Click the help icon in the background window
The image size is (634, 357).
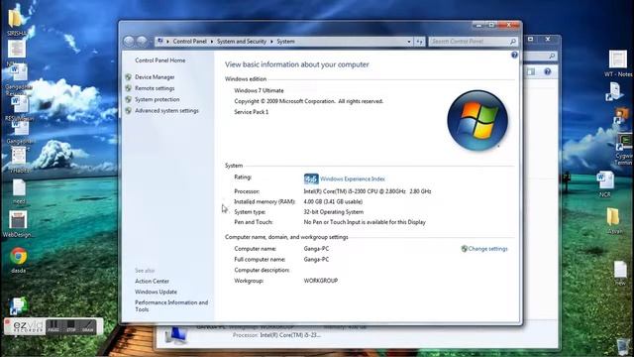click(547, 71)
